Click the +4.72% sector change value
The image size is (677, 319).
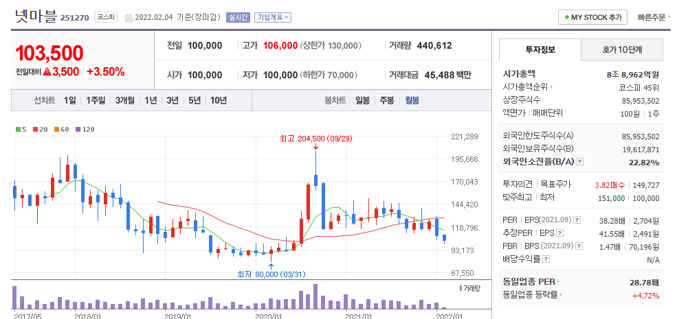click(x=645, y=295)
